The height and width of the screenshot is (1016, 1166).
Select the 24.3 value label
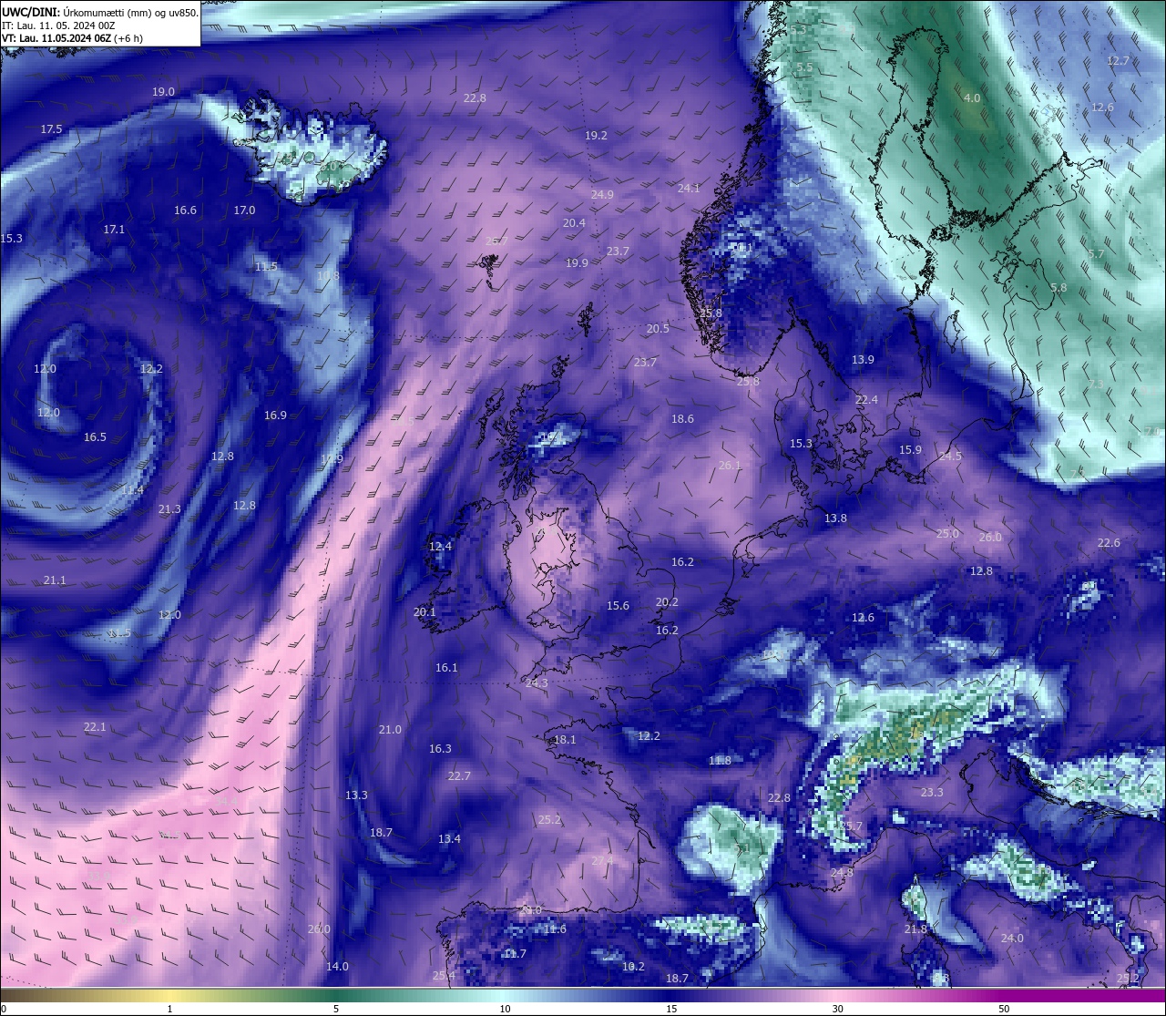537,683
